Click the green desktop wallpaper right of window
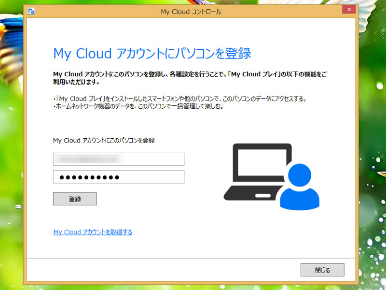The width and height of the screenshot is (386, 290). click(x=372, y=145)
